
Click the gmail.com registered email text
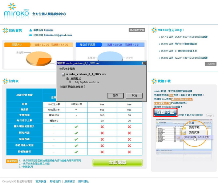(58, 35)
